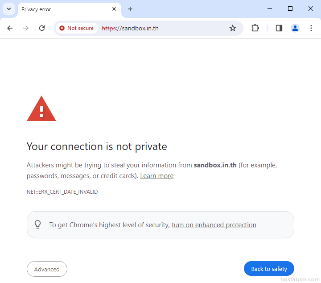Image resolution: width=321 pixels, height=283 pixels.
Task: Click the red warning triangle icon
Action: click(x=41, y=109)
